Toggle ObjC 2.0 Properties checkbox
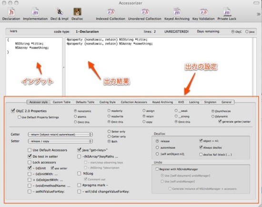 (x=13, y=111)
